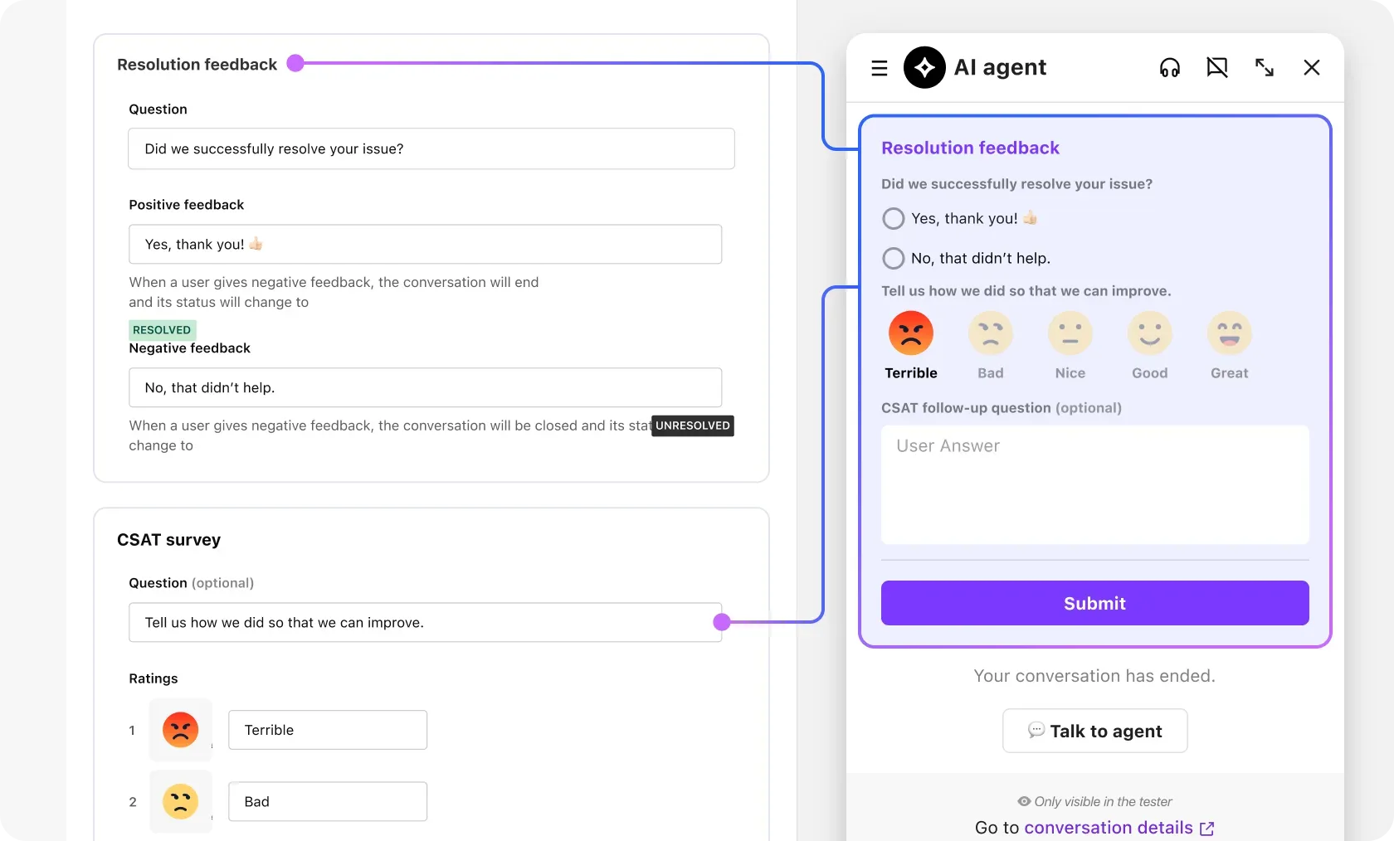The height and width of the screenshot is (841, 1394).
Task: Expand the chat widget to fullscreen
Action: click(1264, 67)
